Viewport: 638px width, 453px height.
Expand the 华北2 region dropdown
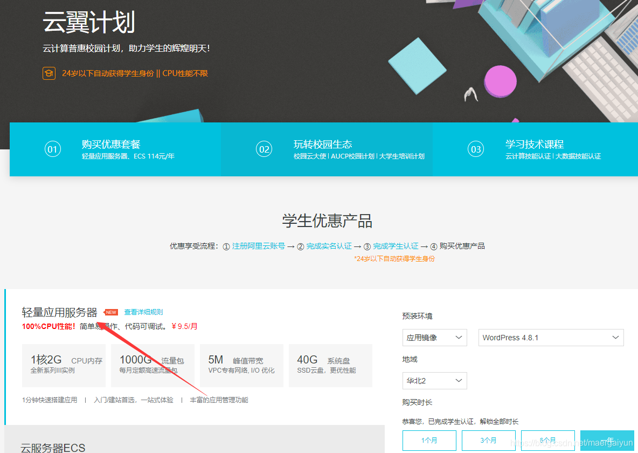point(434,381)
